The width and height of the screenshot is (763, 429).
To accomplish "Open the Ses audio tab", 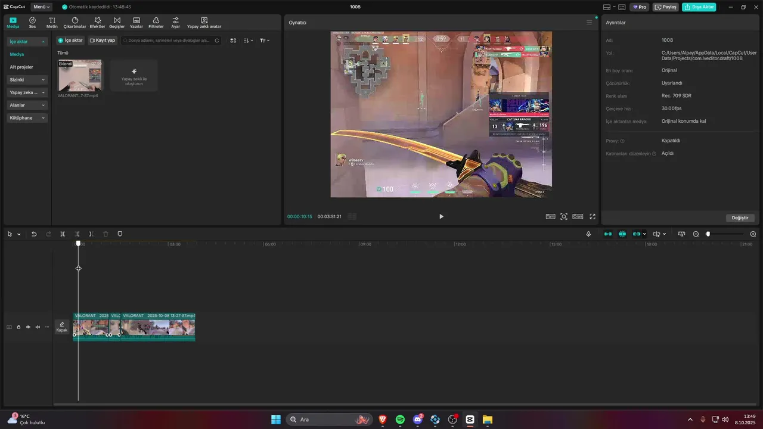I will coord(32,23).
